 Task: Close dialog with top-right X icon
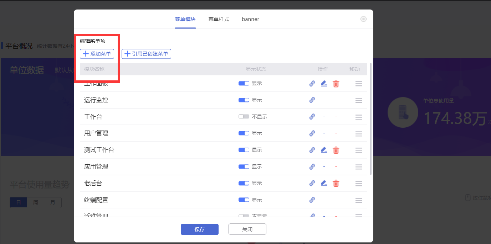363,19
